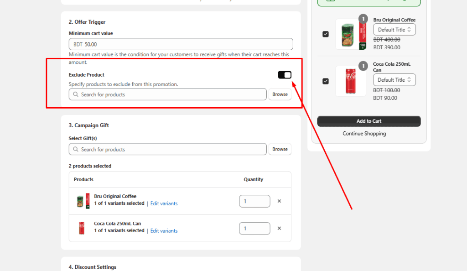
Task: Click search icon in Select Gift(s) field
Action: point(76,149)
